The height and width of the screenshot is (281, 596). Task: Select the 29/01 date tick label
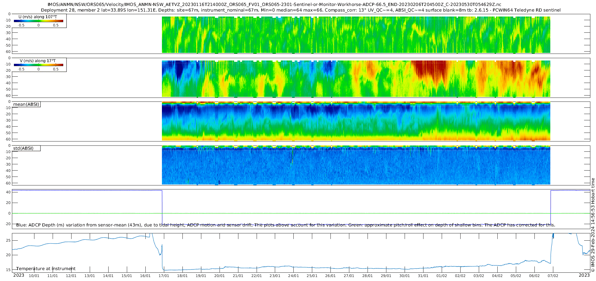(x=386, y=276)
